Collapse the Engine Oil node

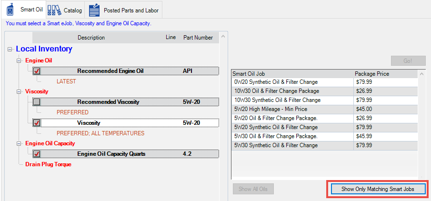[19, 60]
